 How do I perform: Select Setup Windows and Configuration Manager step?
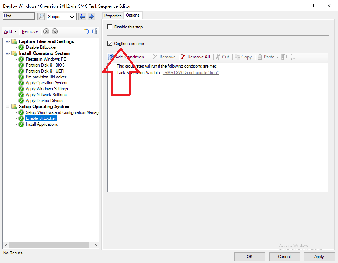pos(62,112)
